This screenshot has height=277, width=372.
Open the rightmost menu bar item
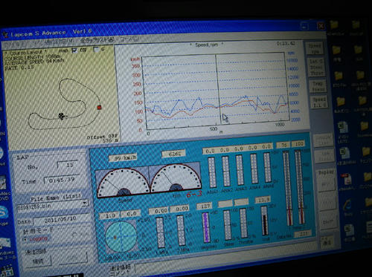129,39
